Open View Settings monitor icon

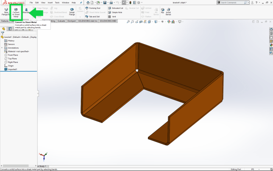pyautogui.click(x=180, y=22)
